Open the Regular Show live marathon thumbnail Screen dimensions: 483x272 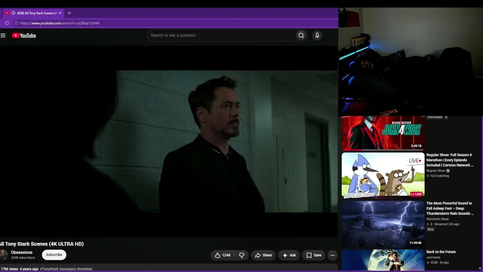click(x=383, y=175)
